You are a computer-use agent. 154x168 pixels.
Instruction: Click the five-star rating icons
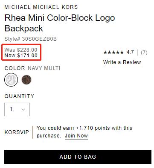113,53
